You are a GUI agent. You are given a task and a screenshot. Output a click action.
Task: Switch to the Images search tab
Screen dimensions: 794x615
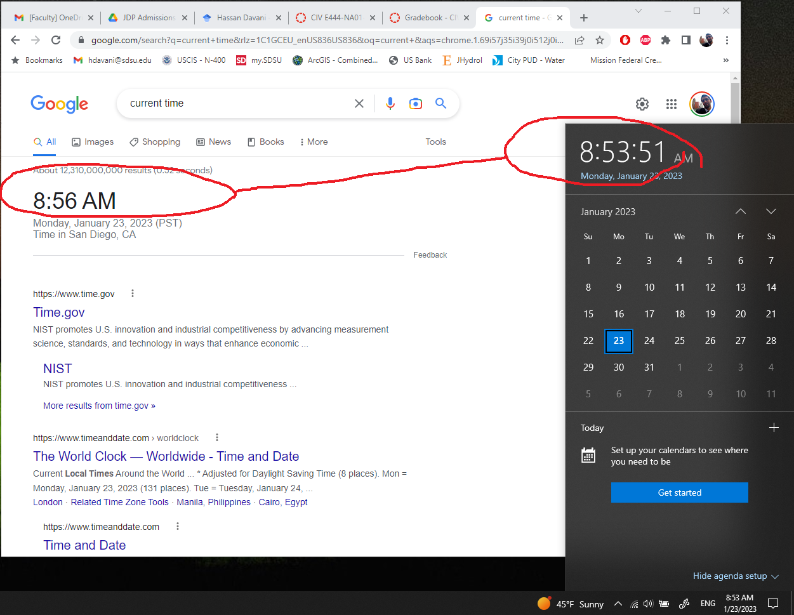(93, 142)
